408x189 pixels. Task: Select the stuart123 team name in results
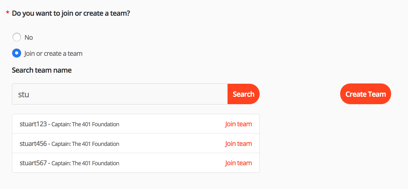[x=33, y=124]
